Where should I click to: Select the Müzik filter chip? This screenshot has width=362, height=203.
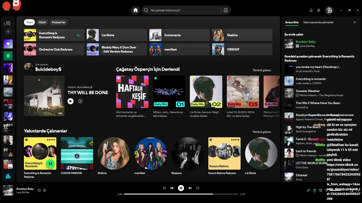[x=42, y=22]
